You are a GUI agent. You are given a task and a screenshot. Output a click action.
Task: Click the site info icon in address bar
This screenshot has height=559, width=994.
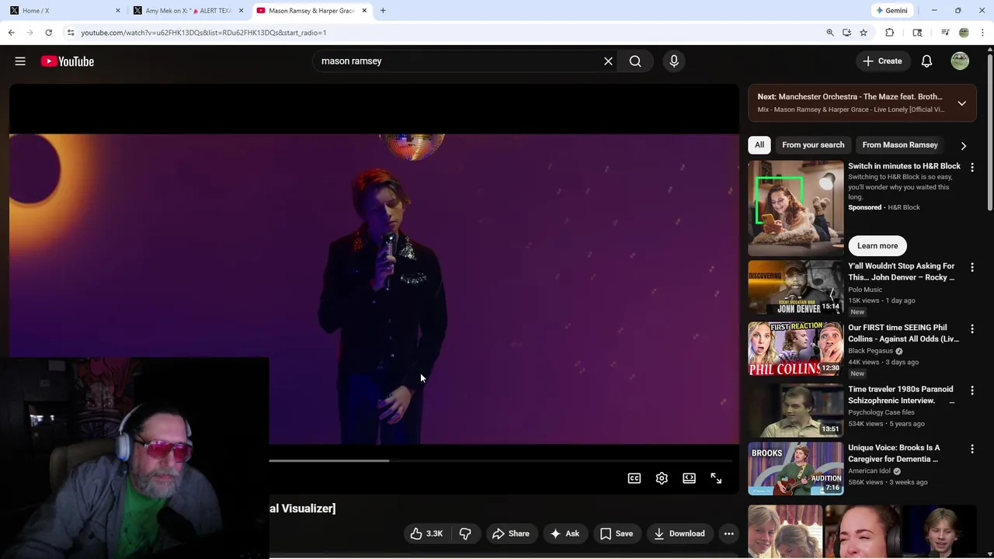point(71,33)
